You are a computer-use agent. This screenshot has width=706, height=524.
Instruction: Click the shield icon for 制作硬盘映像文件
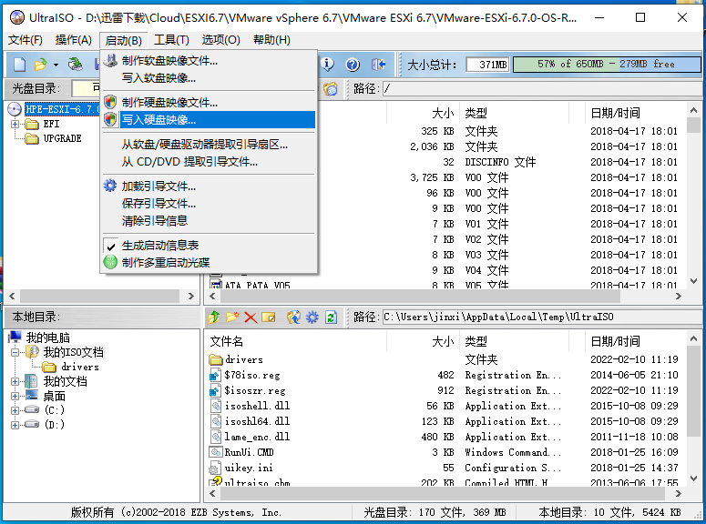(110, 102)
